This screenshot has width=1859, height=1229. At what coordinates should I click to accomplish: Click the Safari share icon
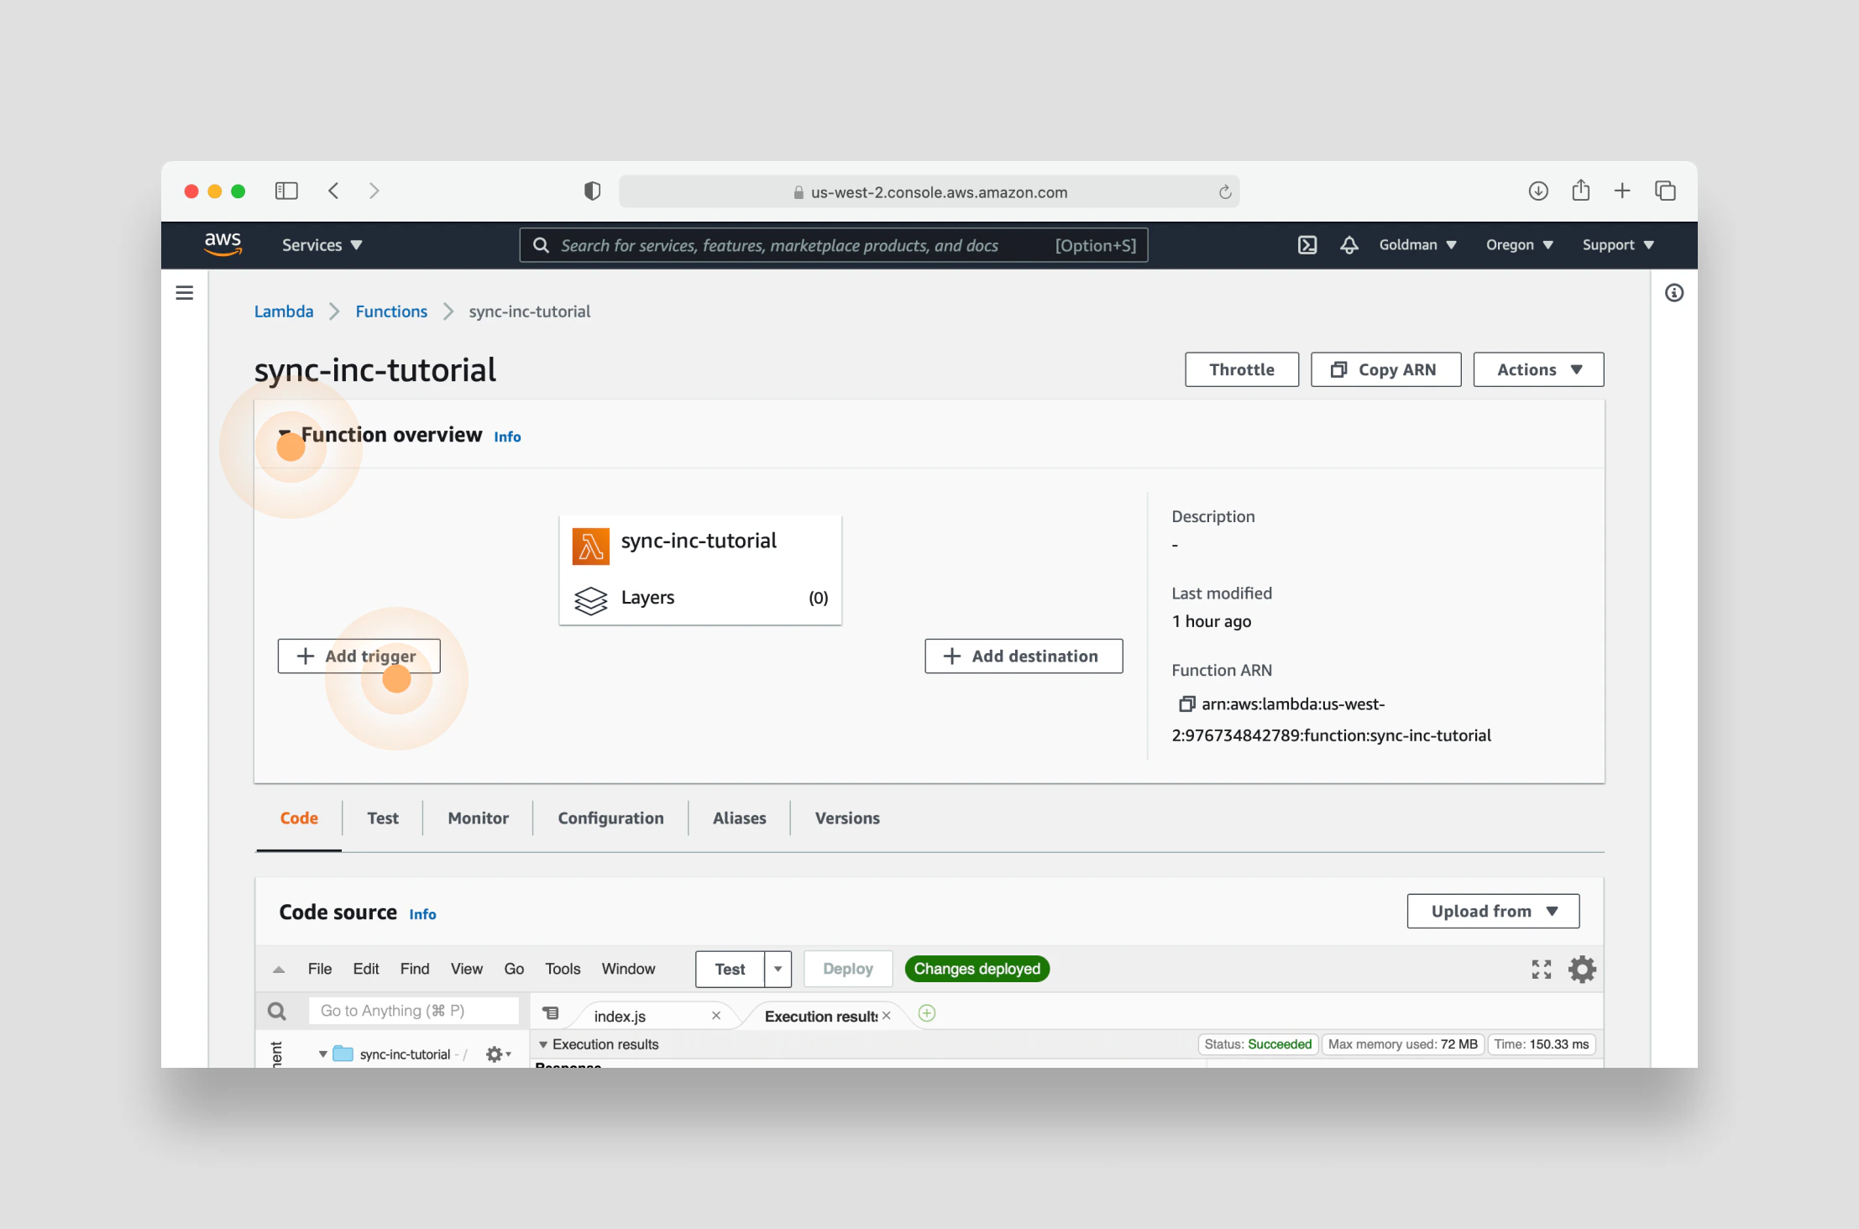[1580, 191]
